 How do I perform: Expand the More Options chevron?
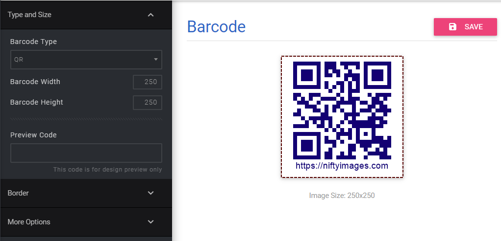pos(150,222)
